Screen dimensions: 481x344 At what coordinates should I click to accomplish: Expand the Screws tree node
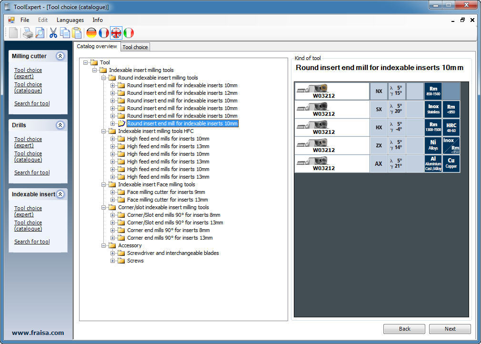tap(111, 261)
